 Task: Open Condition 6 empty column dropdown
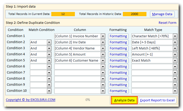click(103, 67)
